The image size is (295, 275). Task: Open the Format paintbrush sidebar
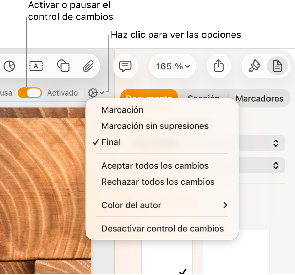click(x=255, y=66)
